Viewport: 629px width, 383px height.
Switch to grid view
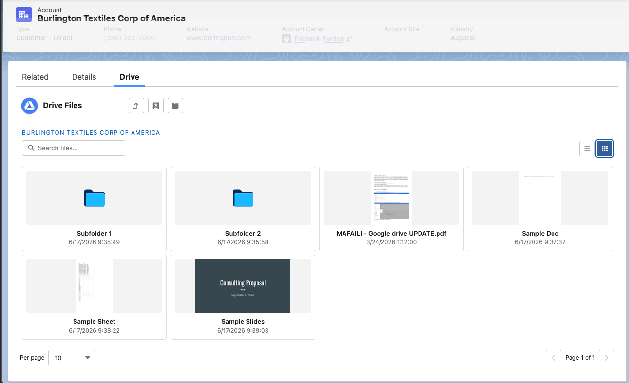pyautogui.click(x=605, y=148)
